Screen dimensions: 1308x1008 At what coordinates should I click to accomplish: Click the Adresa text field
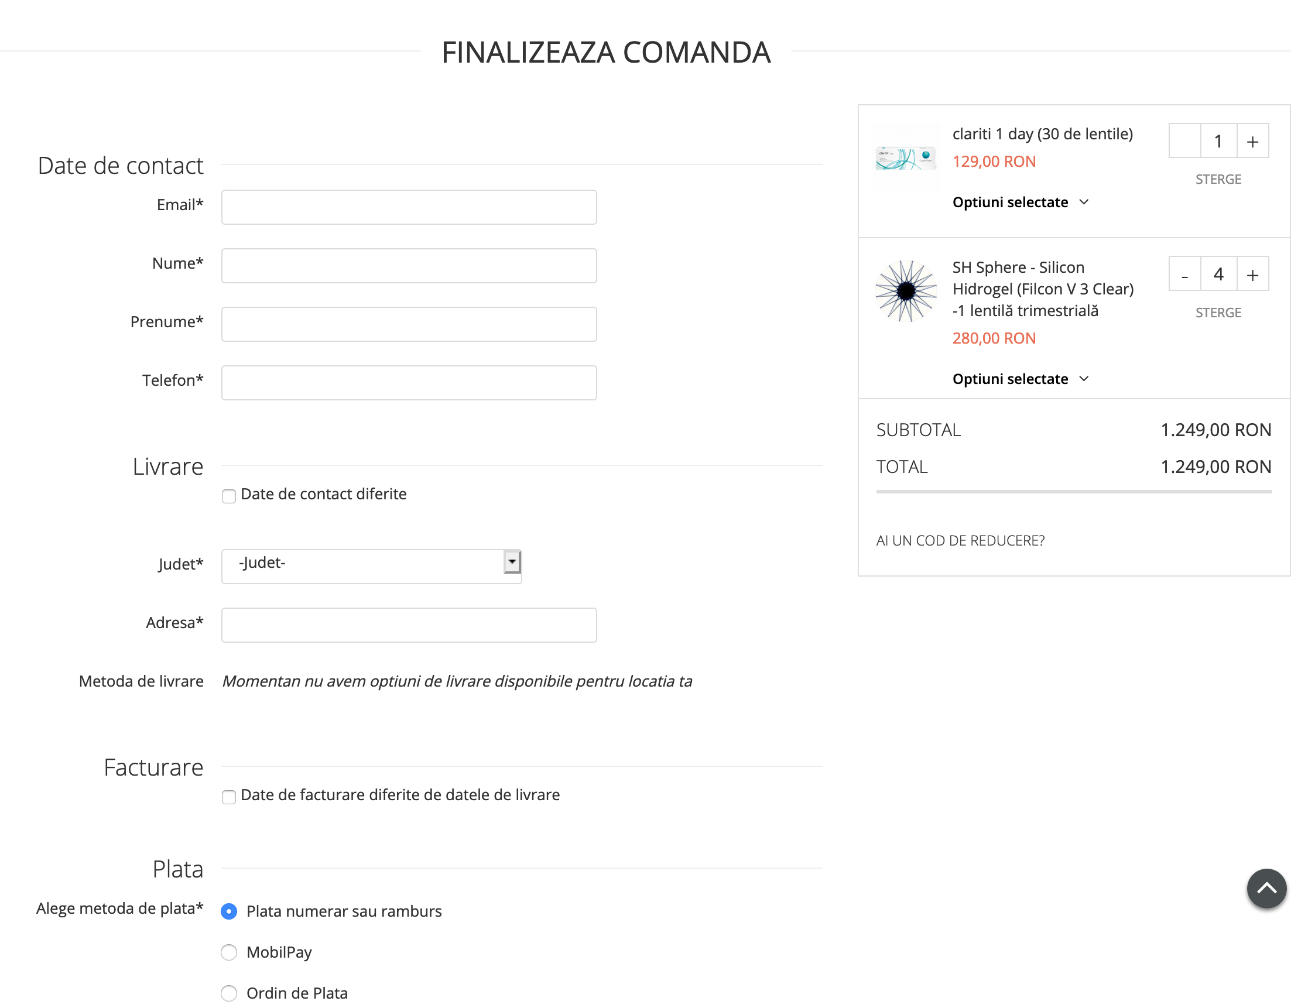[x=409, y=625]
